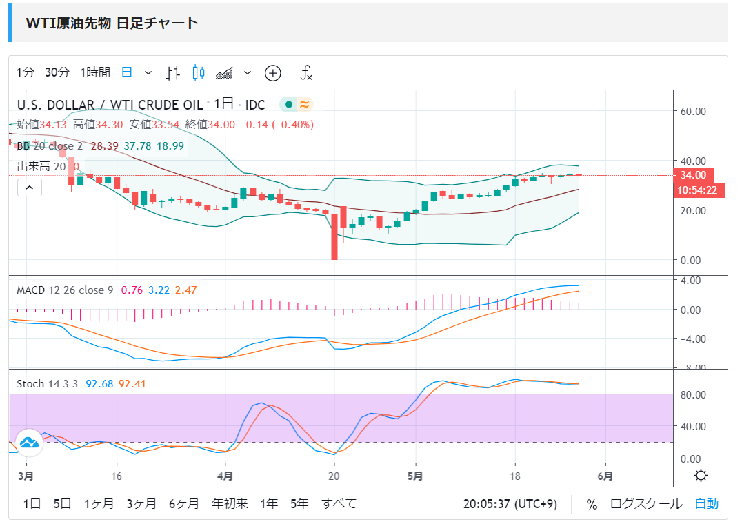Click the clock 20:05:37 (UTC+9) timezone

pos(510,504)
